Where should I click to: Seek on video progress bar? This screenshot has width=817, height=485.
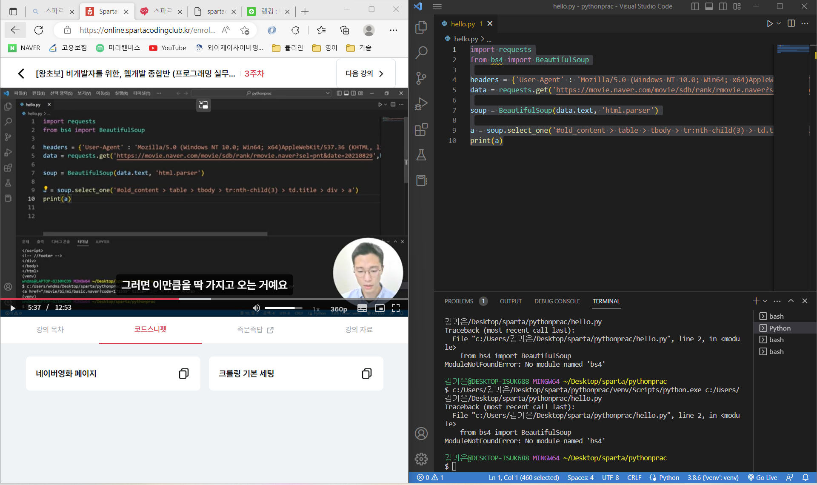(x=204, y=299)
